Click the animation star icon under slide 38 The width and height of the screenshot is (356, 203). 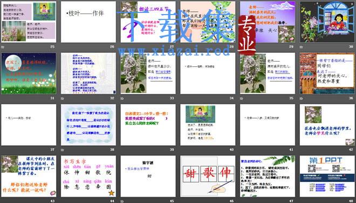(63, 150)
